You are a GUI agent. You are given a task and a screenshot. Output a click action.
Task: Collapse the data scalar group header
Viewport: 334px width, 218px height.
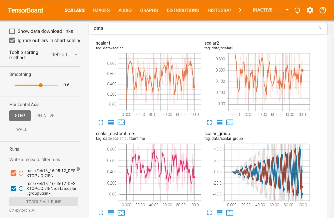(x=208, y=28)
